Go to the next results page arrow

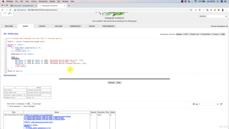221,104
